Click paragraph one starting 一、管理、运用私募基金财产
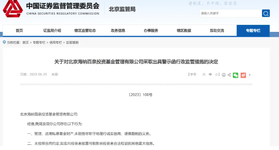Screen dimensions: 279x150 coord(90,134)
